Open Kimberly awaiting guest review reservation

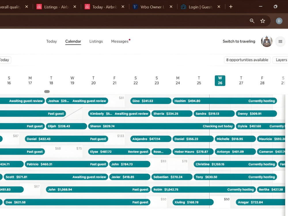119,114
